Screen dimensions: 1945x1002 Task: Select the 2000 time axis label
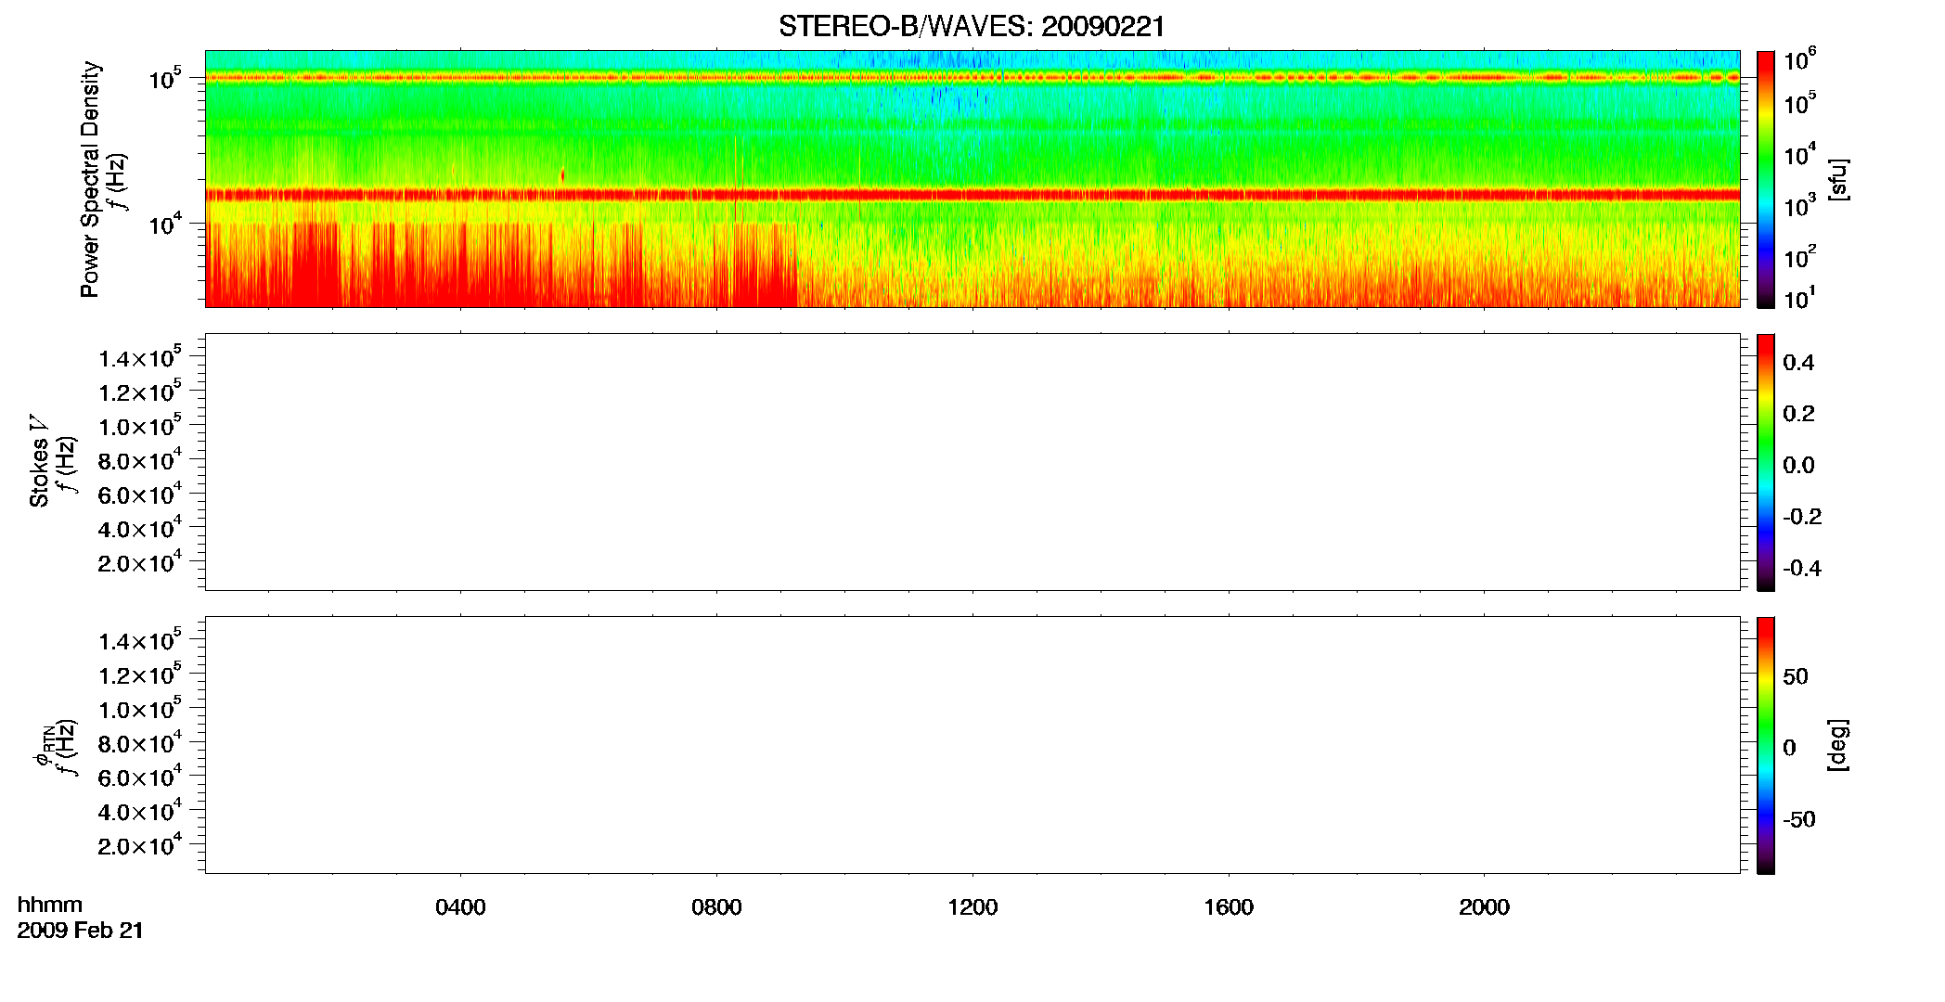click(x=1484, y=907)
